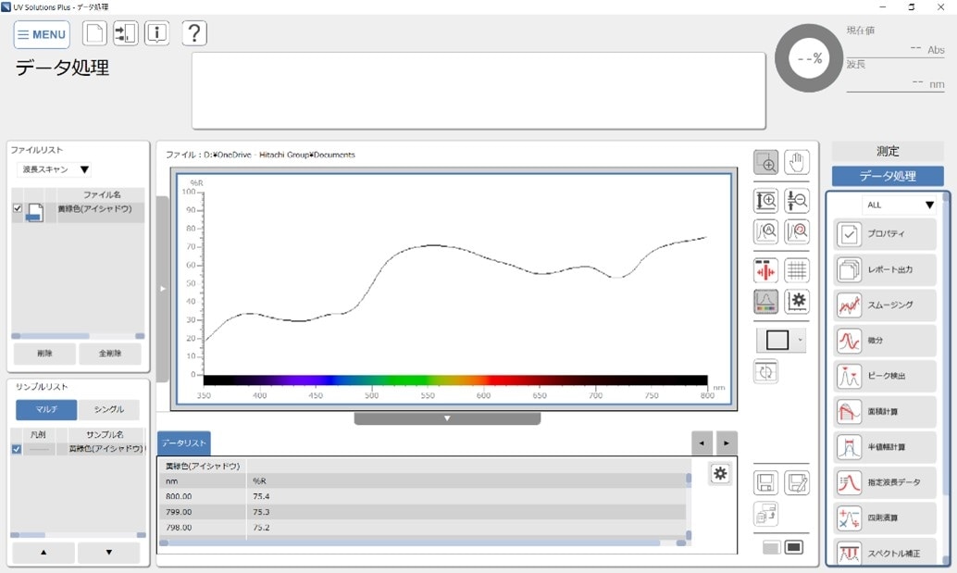
Task: Click the 全削除 button
Action: click(109, 354)
